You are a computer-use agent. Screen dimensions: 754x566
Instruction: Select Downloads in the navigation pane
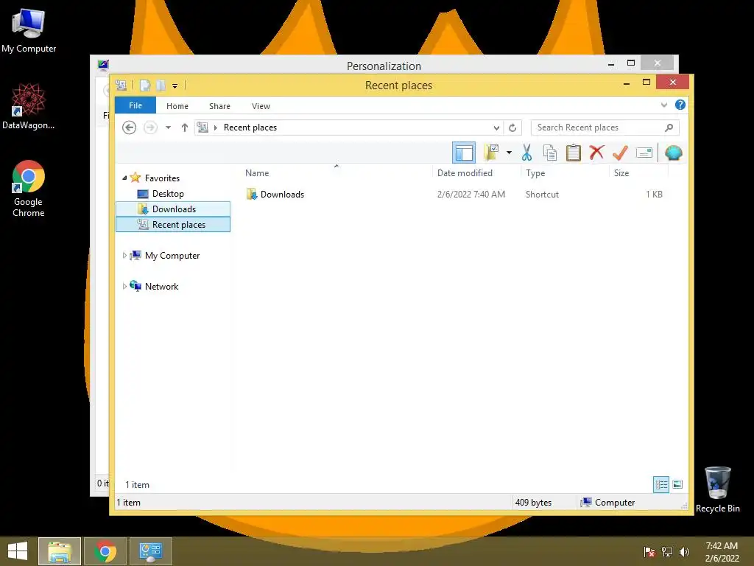point(174,209)
